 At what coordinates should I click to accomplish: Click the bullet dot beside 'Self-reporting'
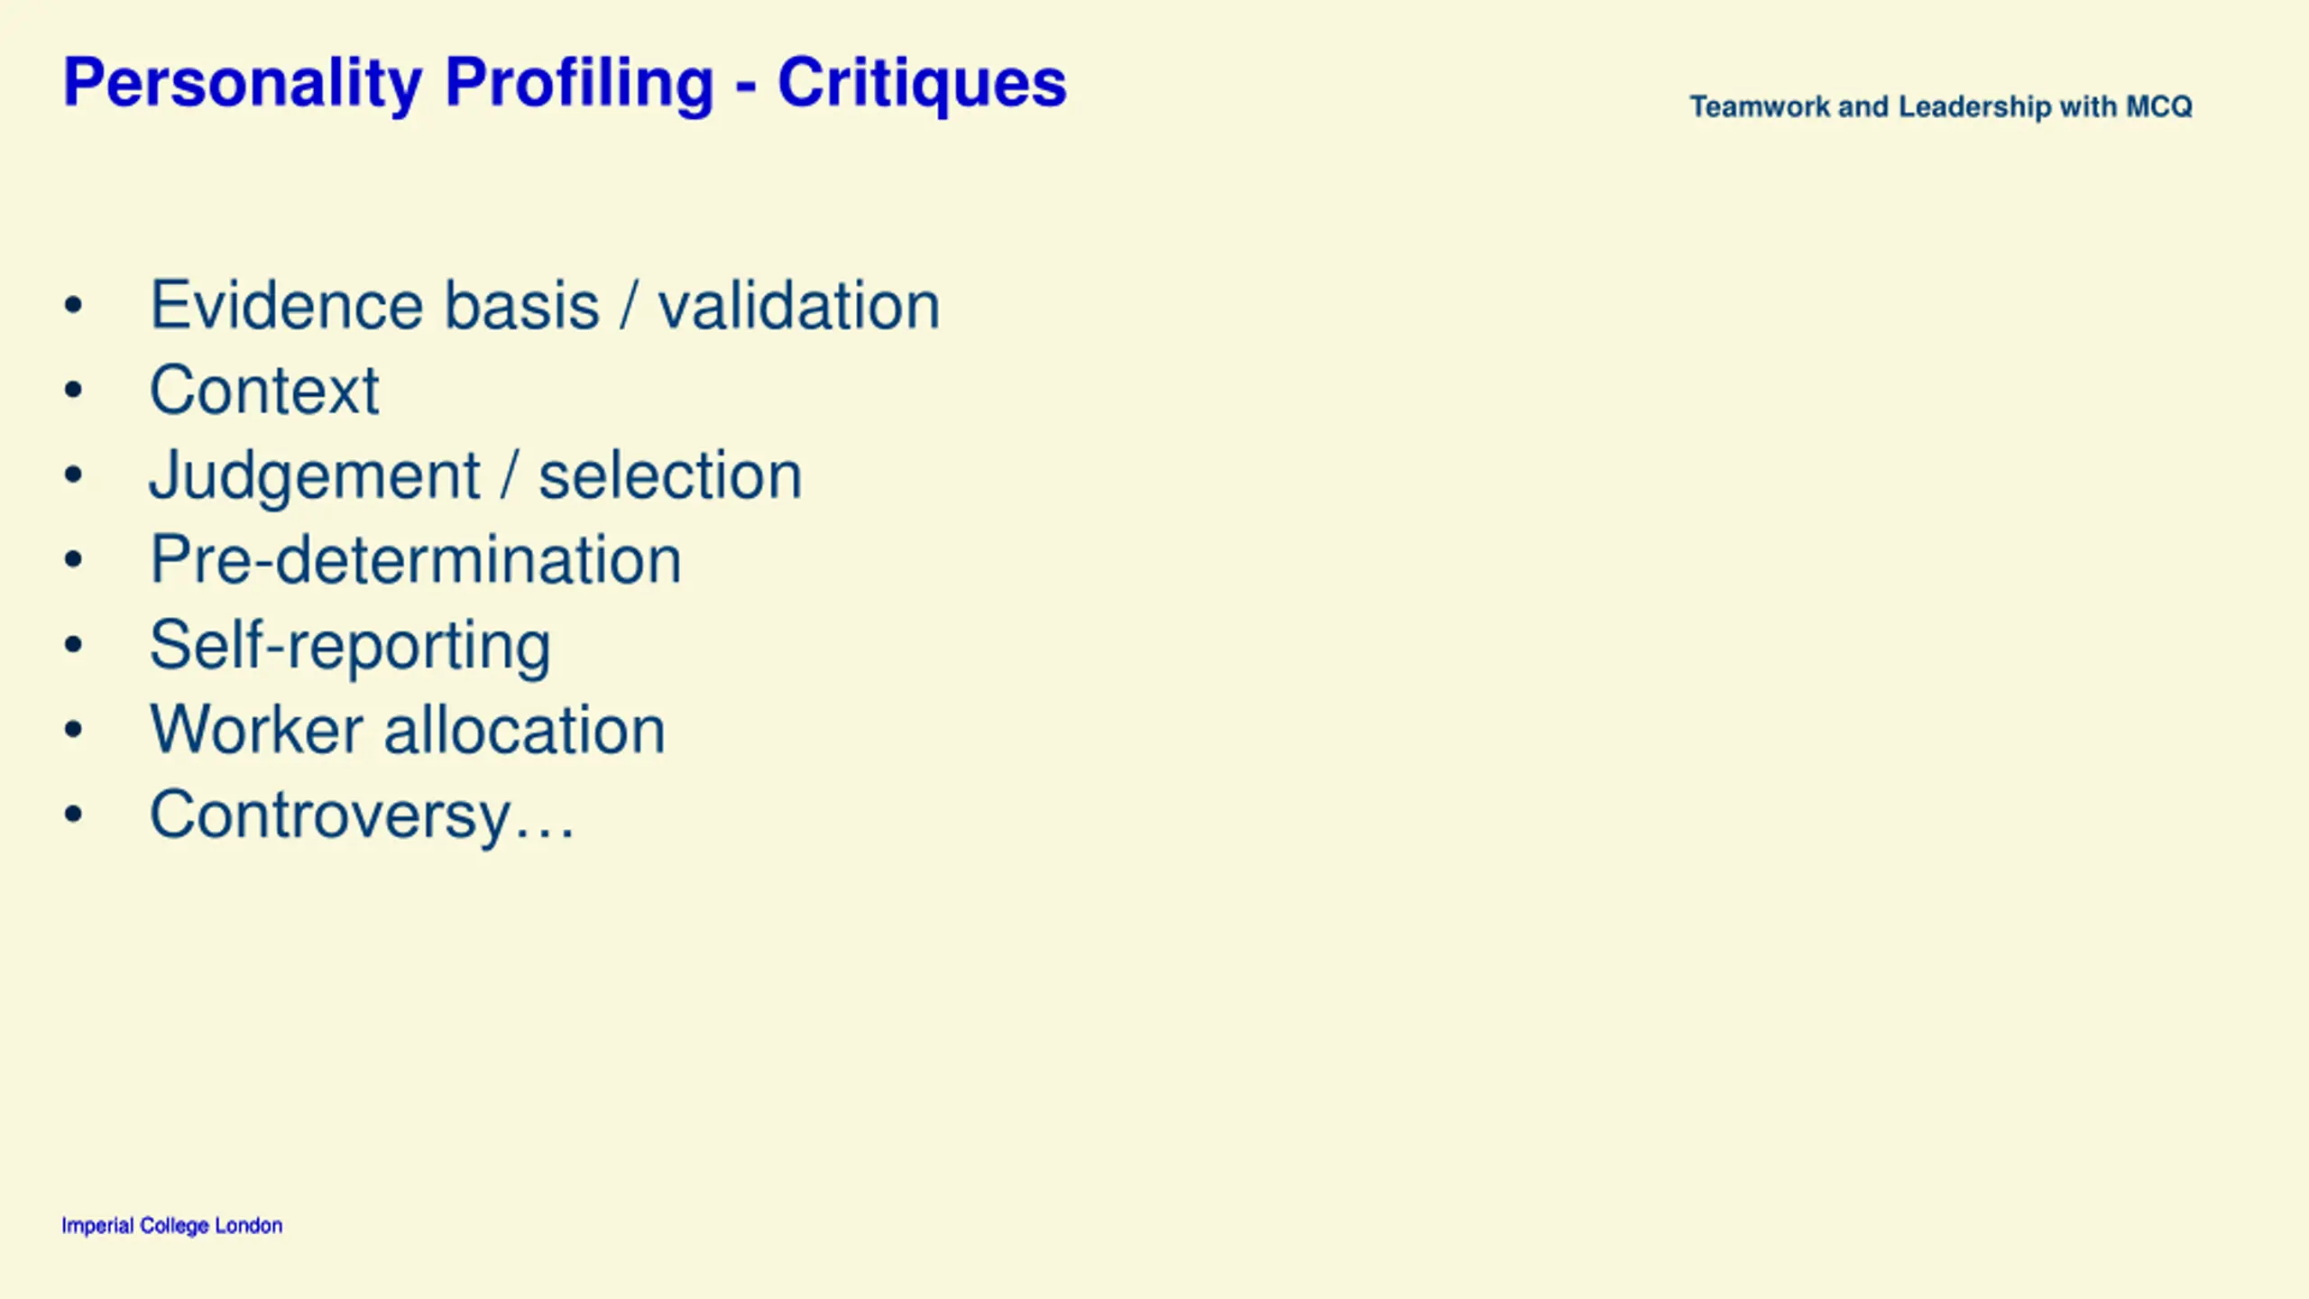coord(73,645)
